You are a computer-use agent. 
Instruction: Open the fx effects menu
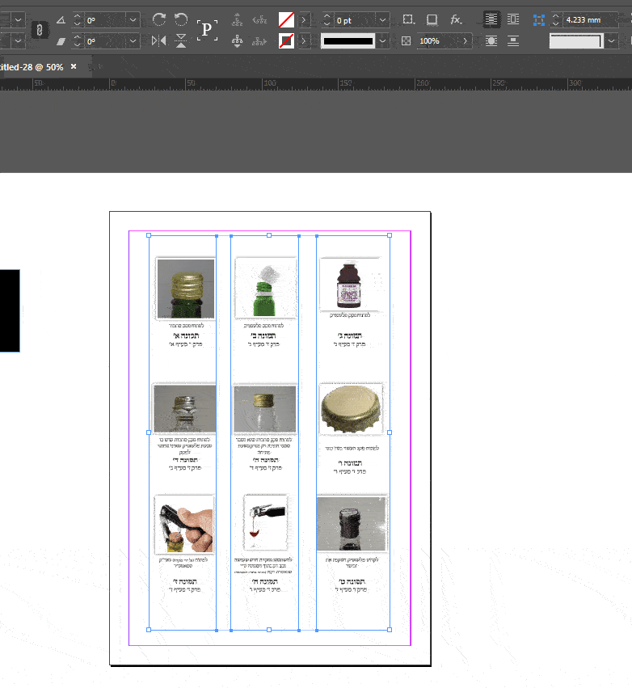coord(457,20)
